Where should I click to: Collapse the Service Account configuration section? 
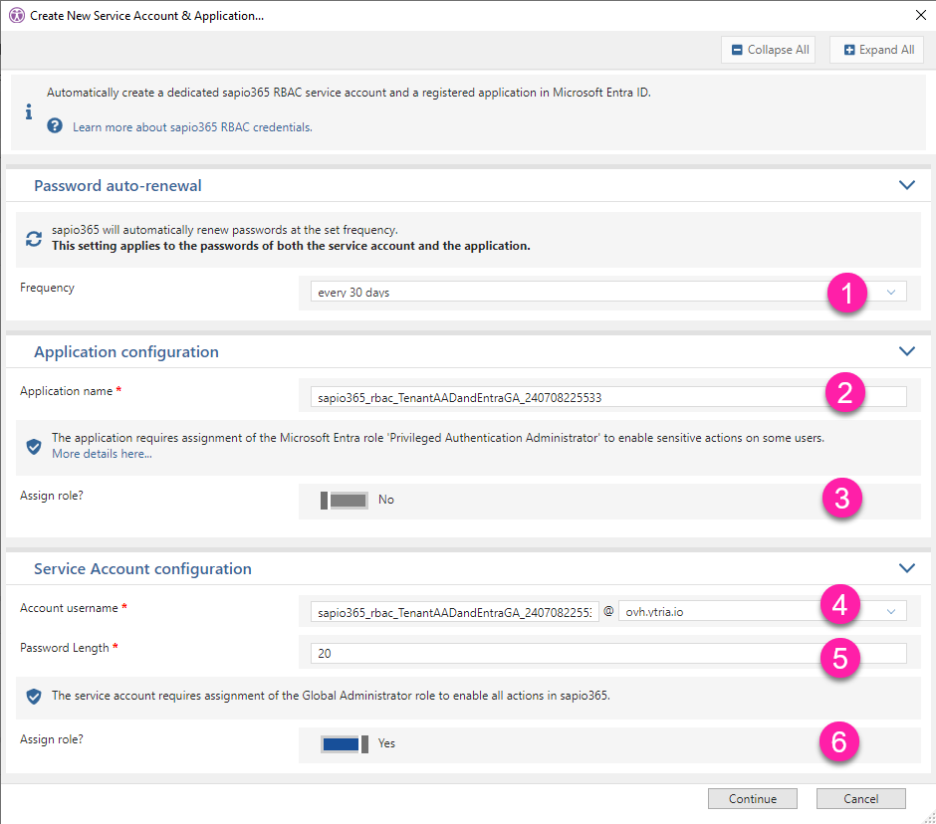click(907, 567)
